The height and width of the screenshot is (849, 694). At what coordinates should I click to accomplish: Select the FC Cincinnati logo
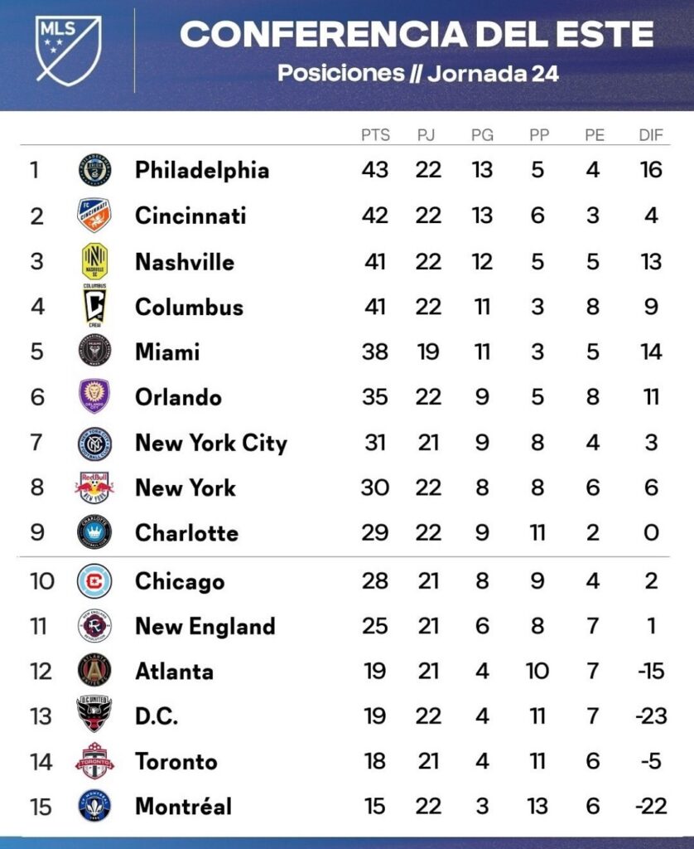94,216
